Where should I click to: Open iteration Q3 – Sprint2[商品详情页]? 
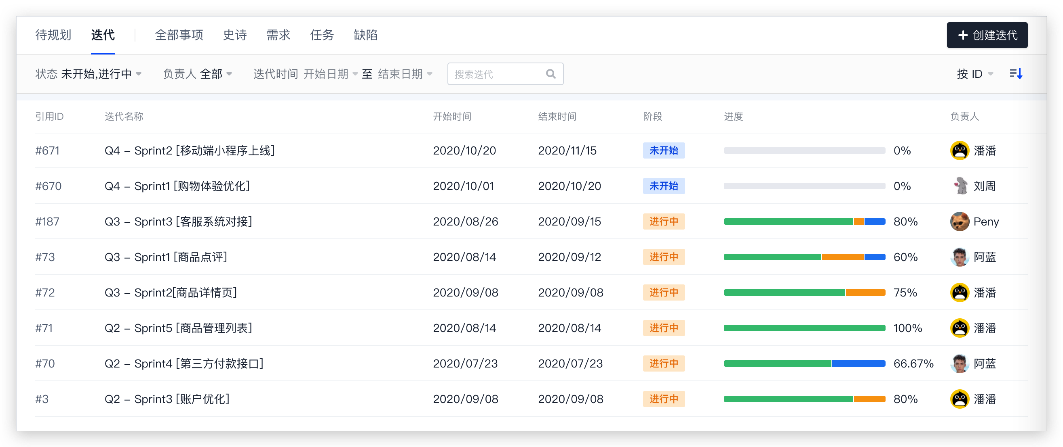coord(171,292)
